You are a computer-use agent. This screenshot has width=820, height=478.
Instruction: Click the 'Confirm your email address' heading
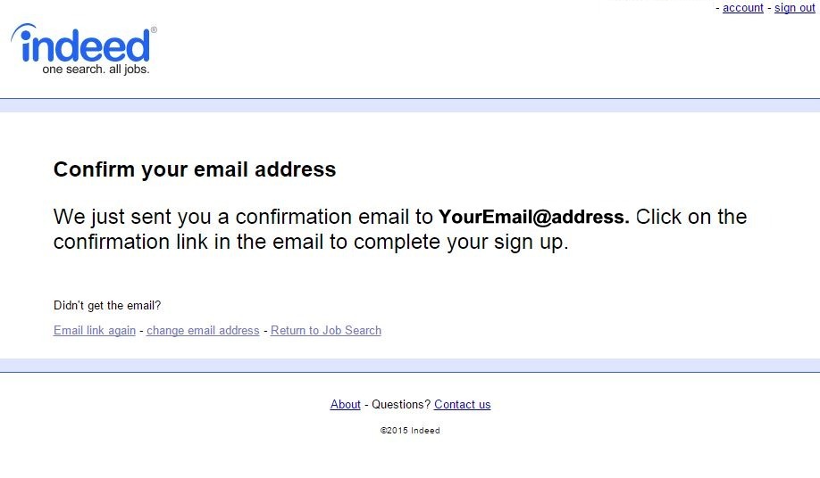coord(195,169)
